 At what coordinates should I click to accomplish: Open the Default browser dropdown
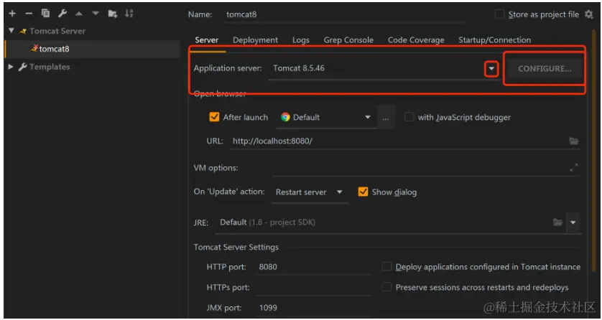tap(367, 117)
